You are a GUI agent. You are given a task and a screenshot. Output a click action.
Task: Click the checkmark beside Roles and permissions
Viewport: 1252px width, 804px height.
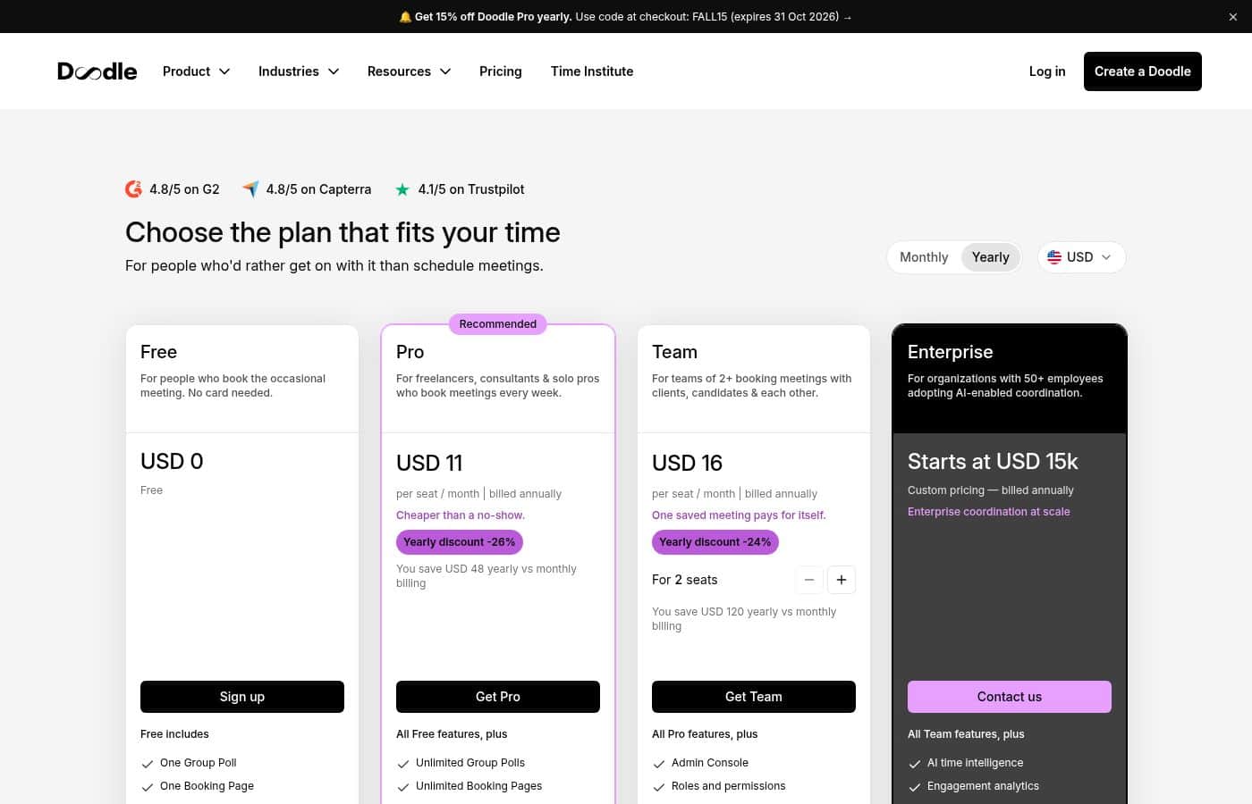point(659,787)
